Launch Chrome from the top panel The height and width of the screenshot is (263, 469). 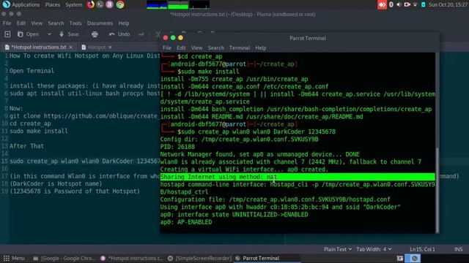(120, 4)
